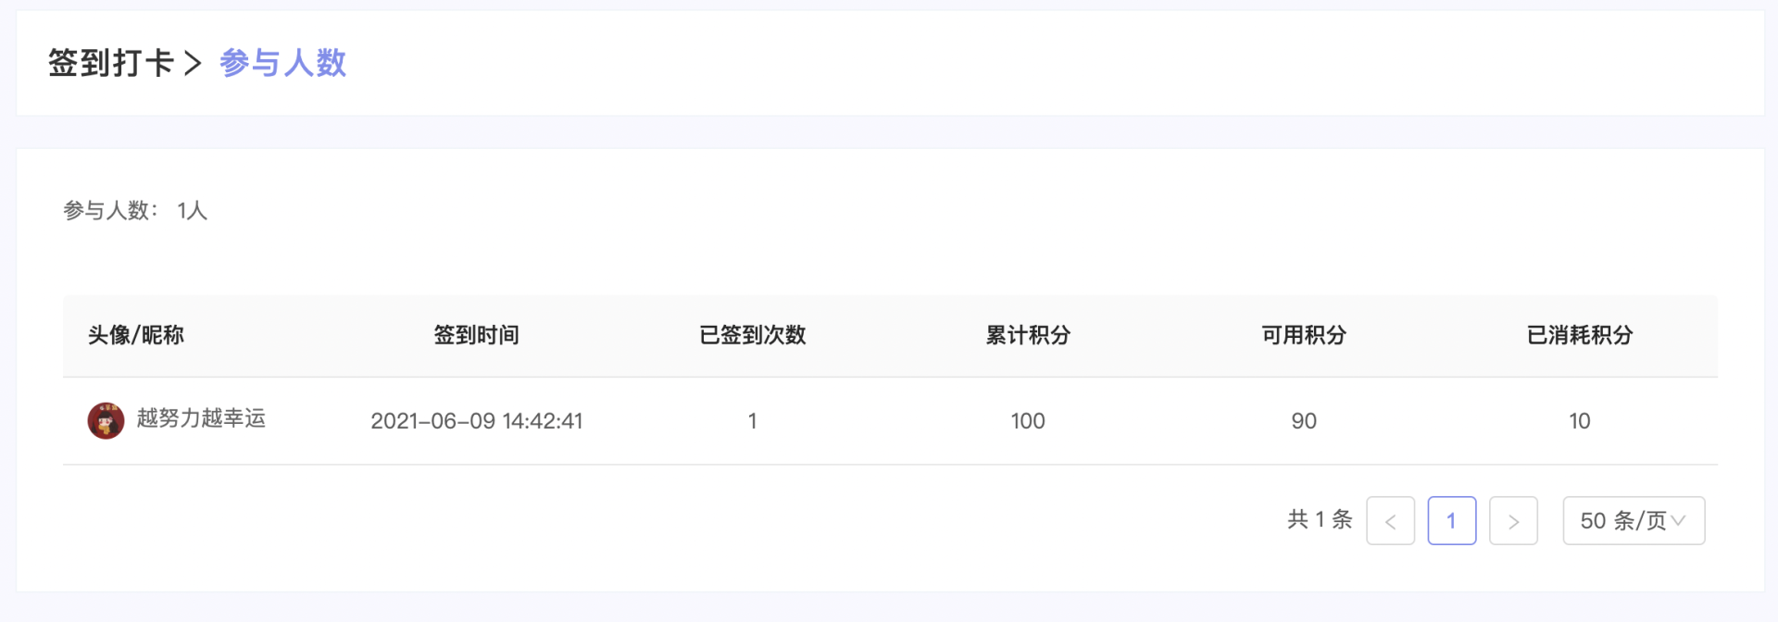Click the 签到时间 column header

point(476,335)
